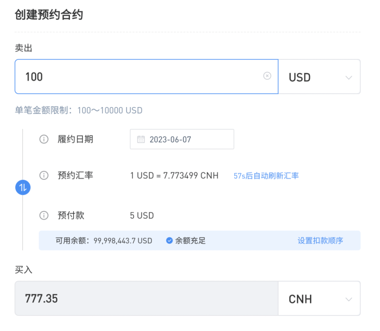This screenshot has width=380, height=331.
Task: Click the blue check icon by 余额充足
Action: [169, 240]
